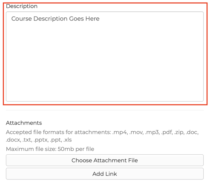This screenshot has height=188, width=210.
Task: Click the Add Link button
Action: [x=105, y=174]
